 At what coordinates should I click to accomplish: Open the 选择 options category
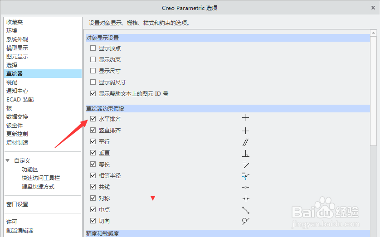12,65
